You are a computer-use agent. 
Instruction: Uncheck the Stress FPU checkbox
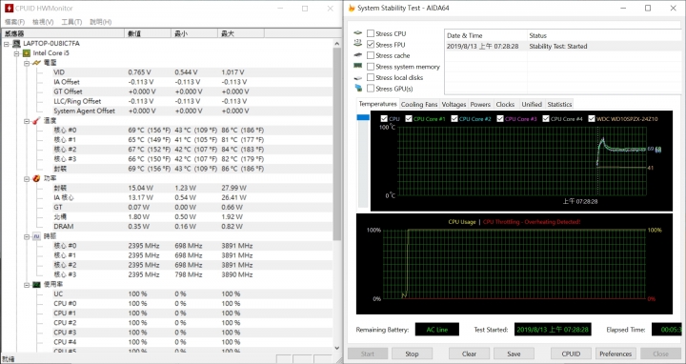pos(371,45)
